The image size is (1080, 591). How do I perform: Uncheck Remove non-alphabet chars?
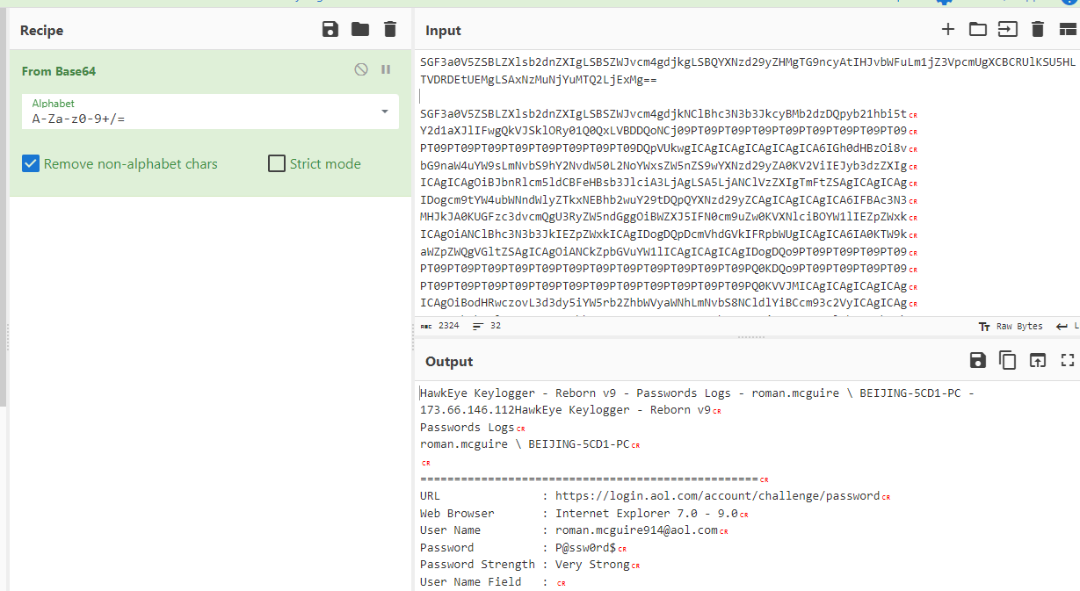pyautogui.click(x=31, y=163)
